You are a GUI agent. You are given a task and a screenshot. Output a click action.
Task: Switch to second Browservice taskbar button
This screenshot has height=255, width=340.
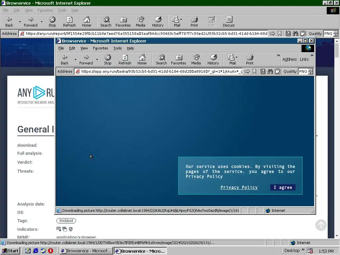coord(140,251)
